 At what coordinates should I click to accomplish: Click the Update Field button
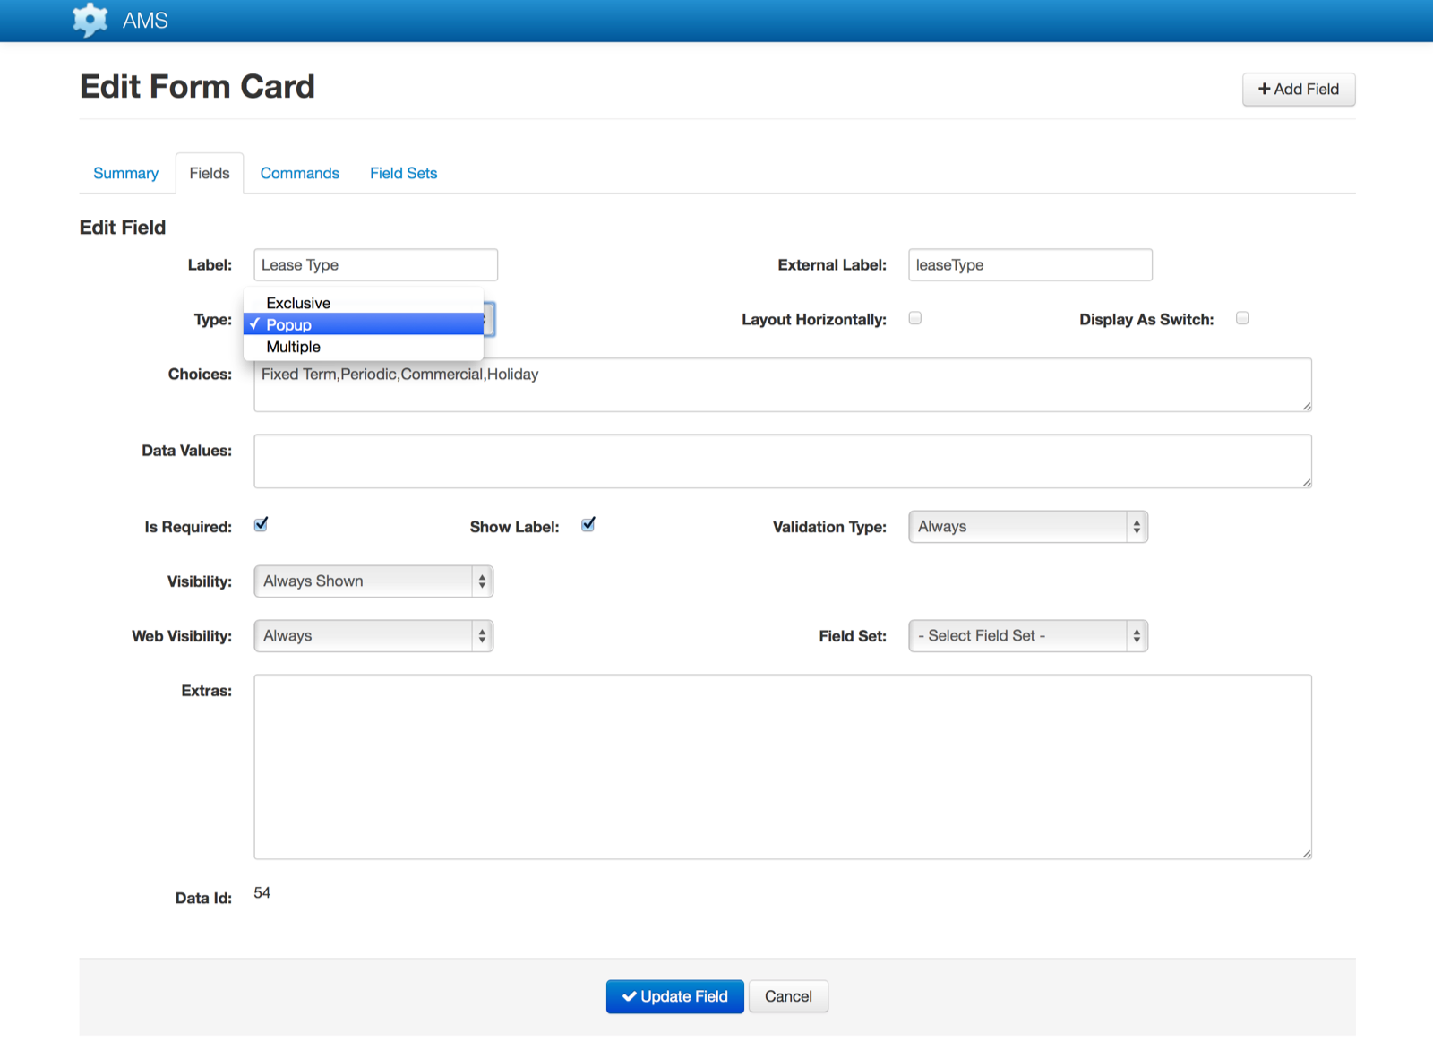click(x=674, y=996)
